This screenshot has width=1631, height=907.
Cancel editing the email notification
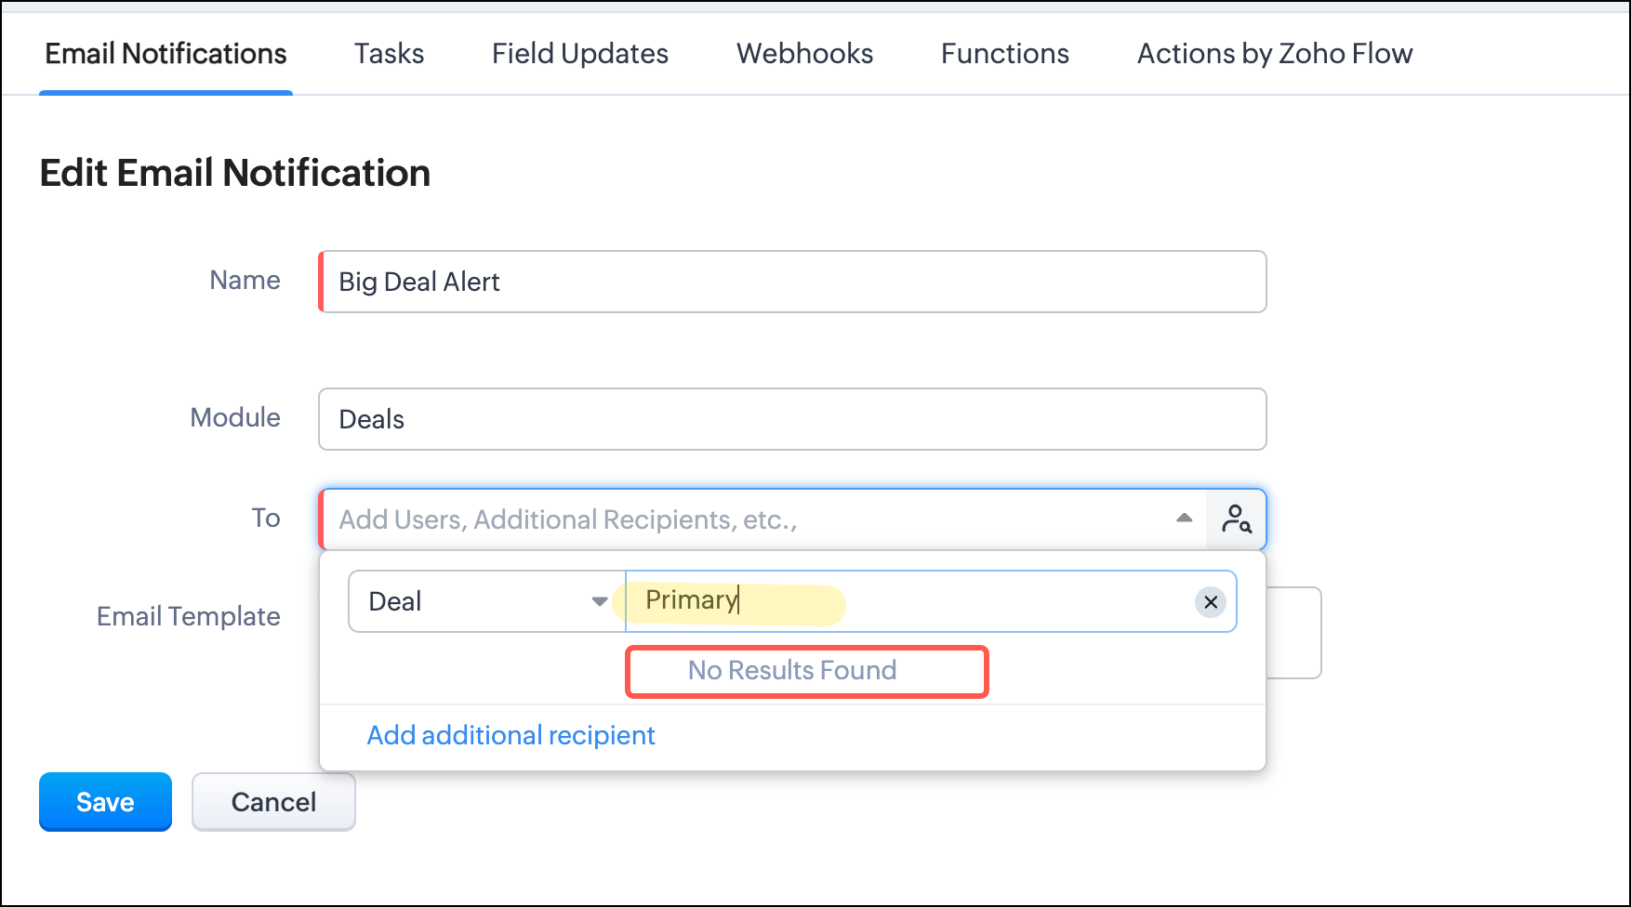[273, 801]
